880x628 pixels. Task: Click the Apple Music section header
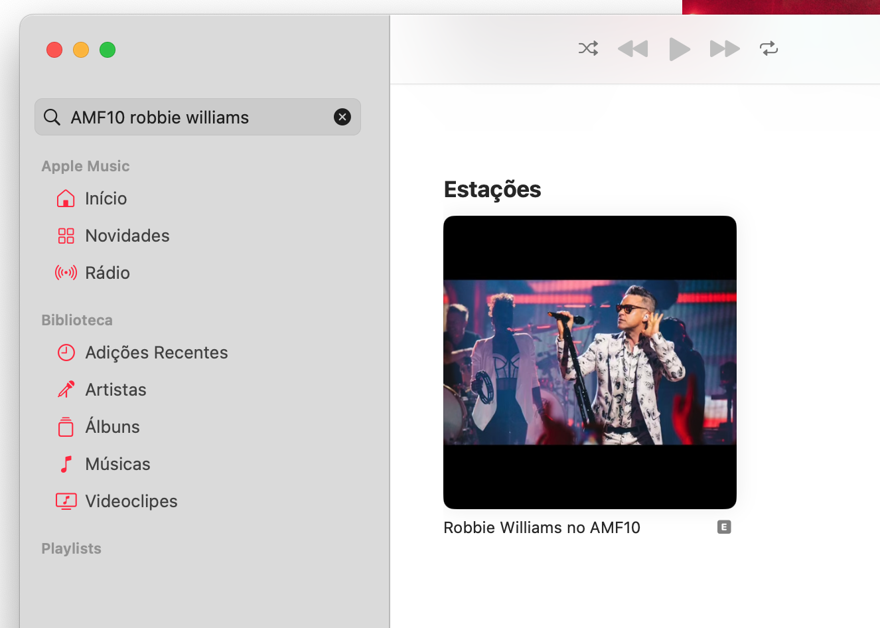click(x=86, y=166)
